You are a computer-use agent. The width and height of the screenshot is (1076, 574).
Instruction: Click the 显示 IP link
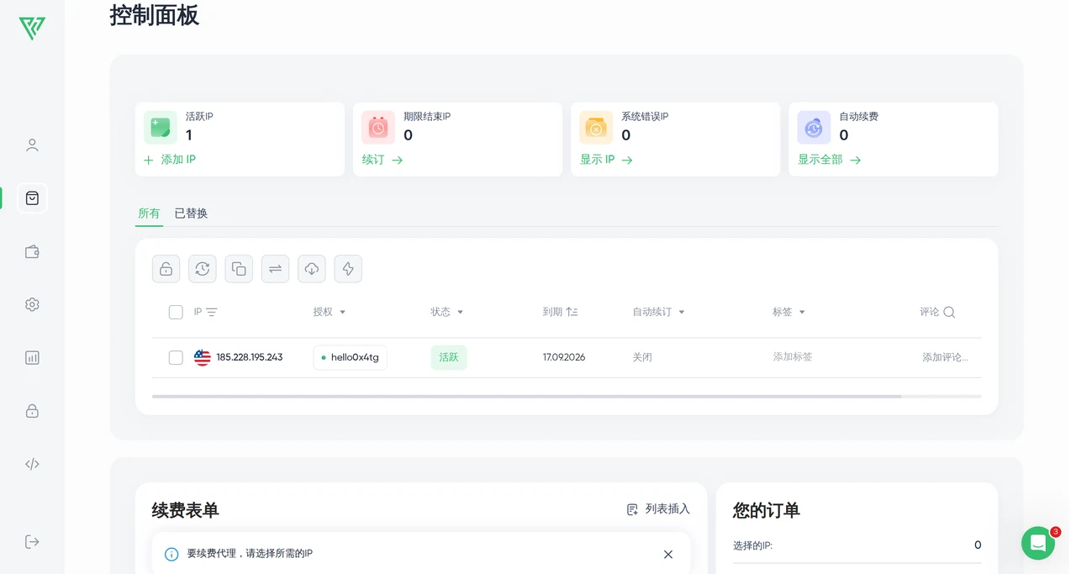(x=606, y=160)
